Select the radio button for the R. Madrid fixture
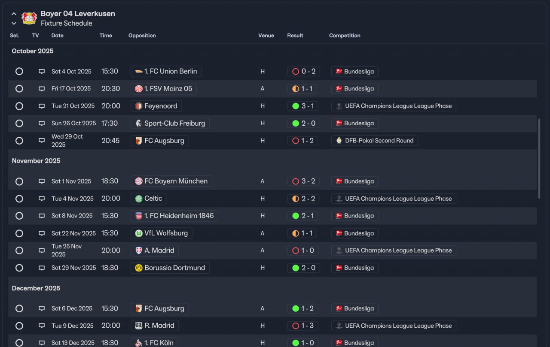The image size is (550, 347). point(19,326)
